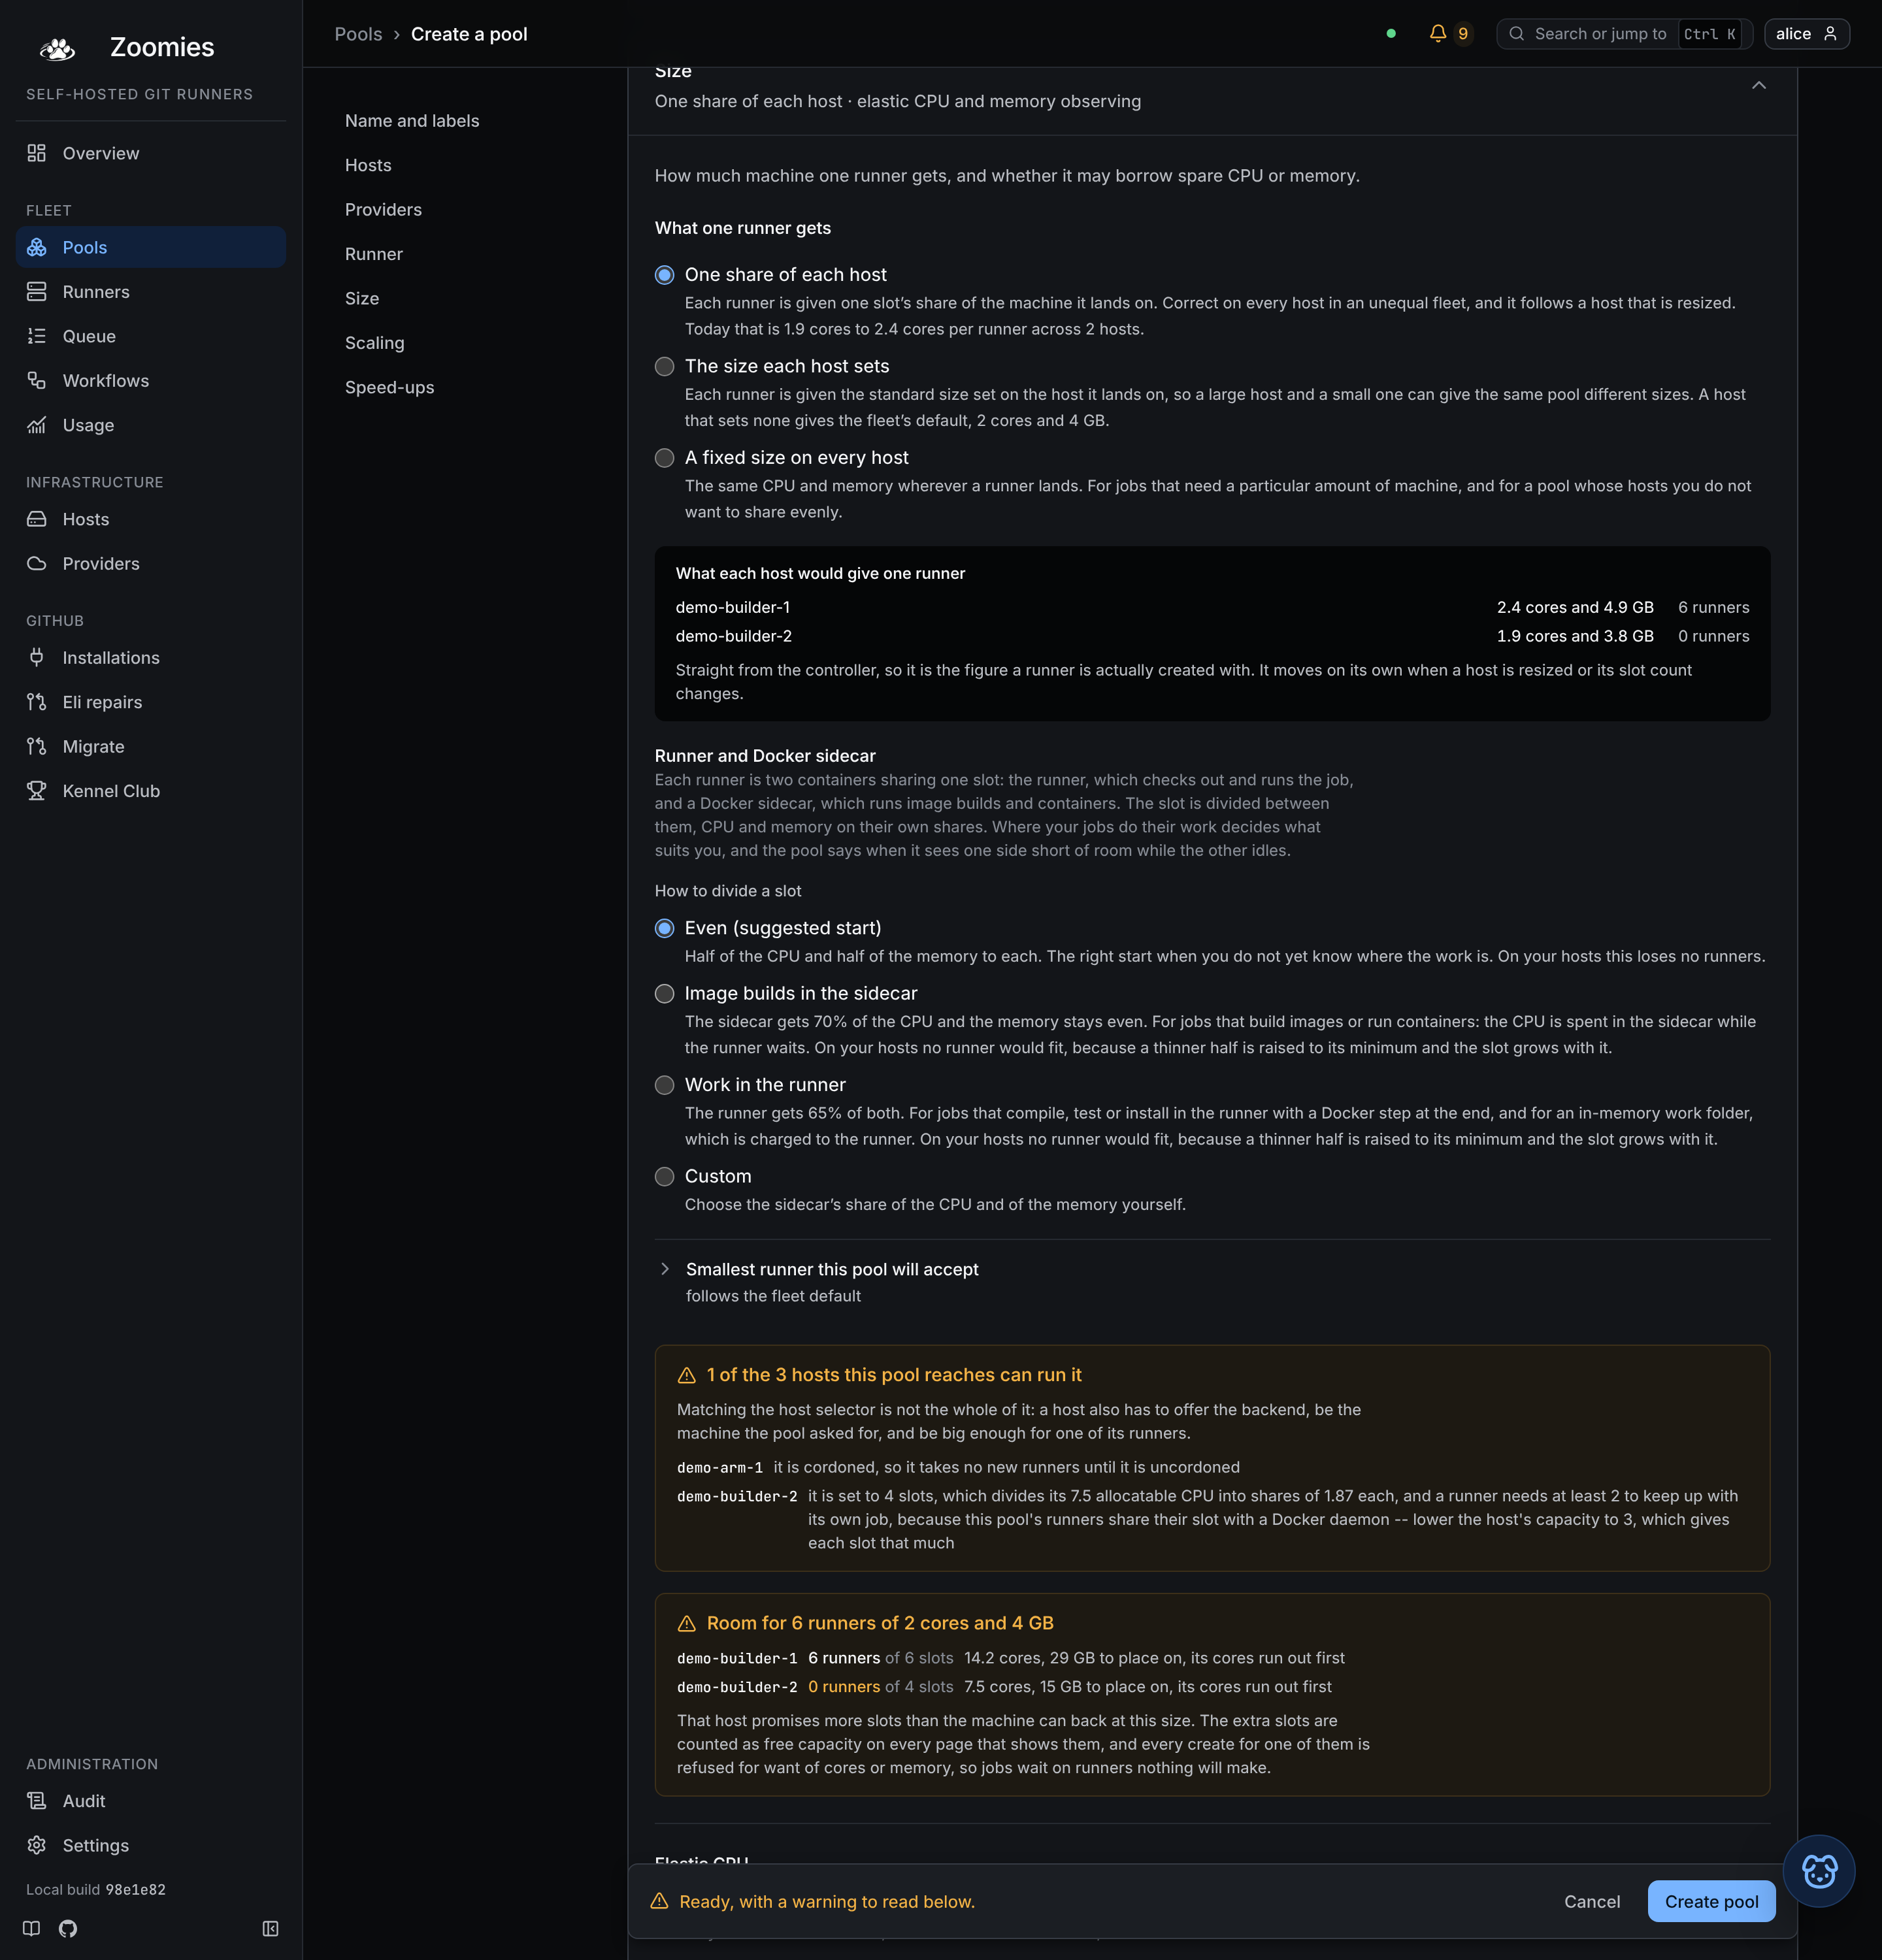Click 'Room for 6 runners' warning heading

click(x=880, y=1624)
